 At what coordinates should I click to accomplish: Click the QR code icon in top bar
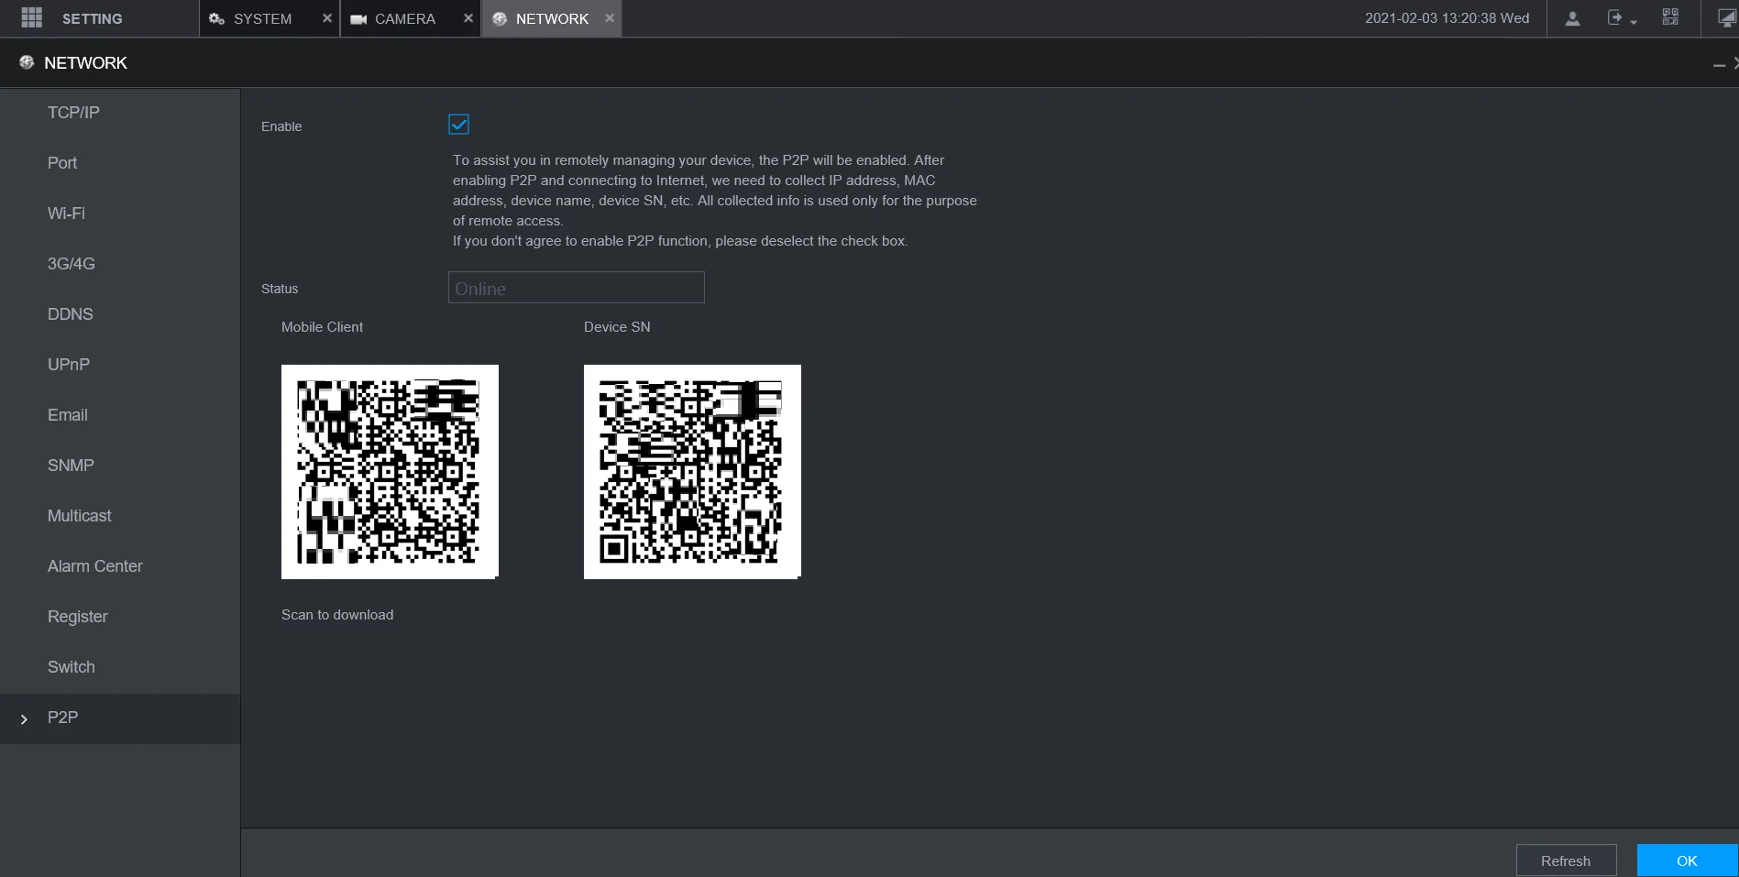point(1670,17)
